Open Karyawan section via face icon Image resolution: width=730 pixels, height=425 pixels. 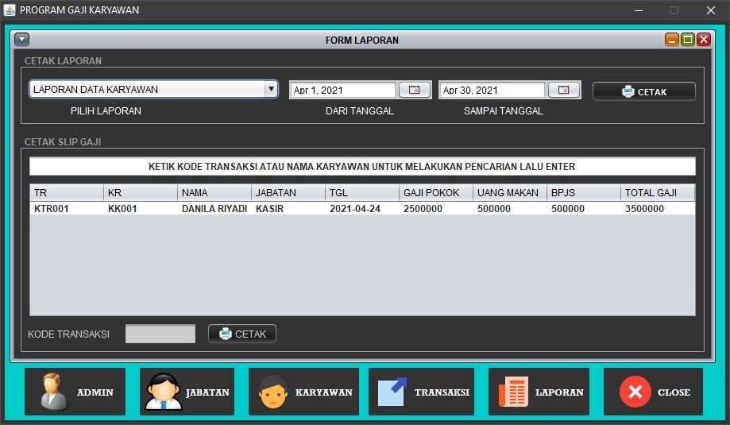point(272,392)
